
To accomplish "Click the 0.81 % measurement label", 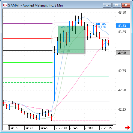I will pos(101,27).
